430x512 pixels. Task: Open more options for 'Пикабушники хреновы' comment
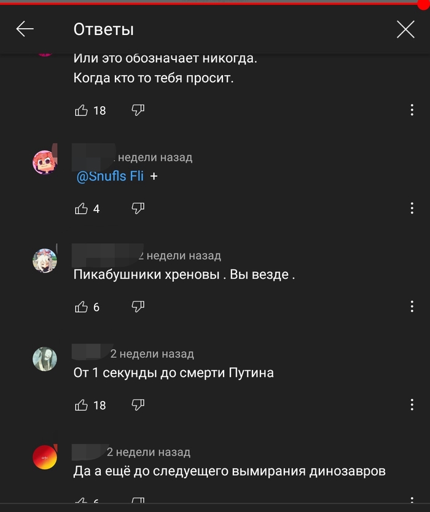(412, 306)
